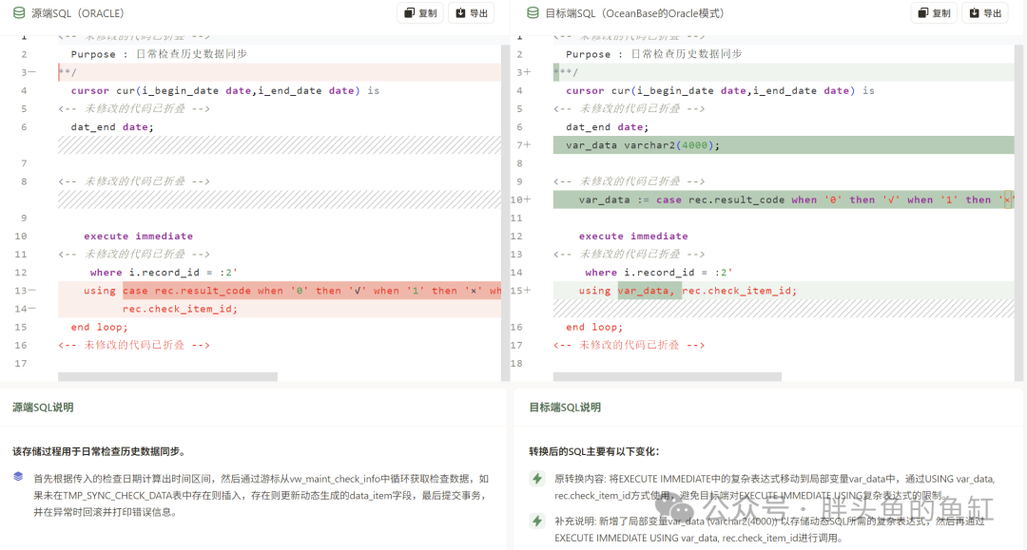Expand folded code at target line 13

tap(630, 254)
